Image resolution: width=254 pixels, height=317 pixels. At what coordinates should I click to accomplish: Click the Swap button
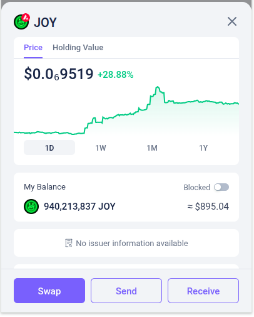[x=49, y=291]
